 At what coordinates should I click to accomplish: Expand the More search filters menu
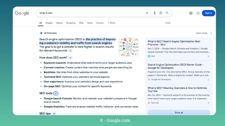[112, 23]
